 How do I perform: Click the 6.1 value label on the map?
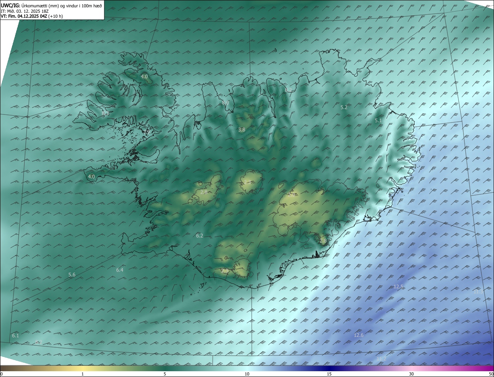coord(15,336)
